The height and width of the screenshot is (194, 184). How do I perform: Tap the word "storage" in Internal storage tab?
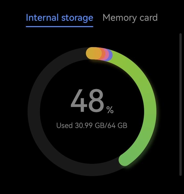tap(77, 18)
